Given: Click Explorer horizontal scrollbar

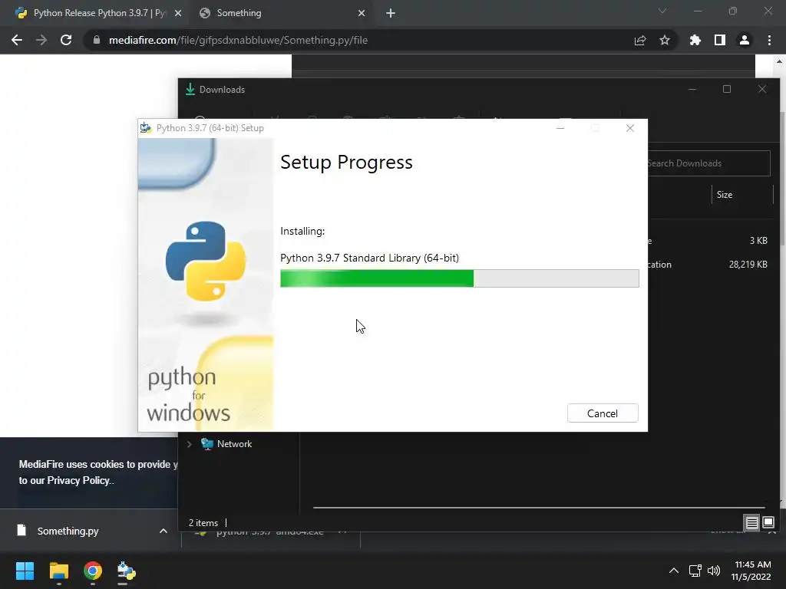Looking at the screenshot, I should [540, 508].
